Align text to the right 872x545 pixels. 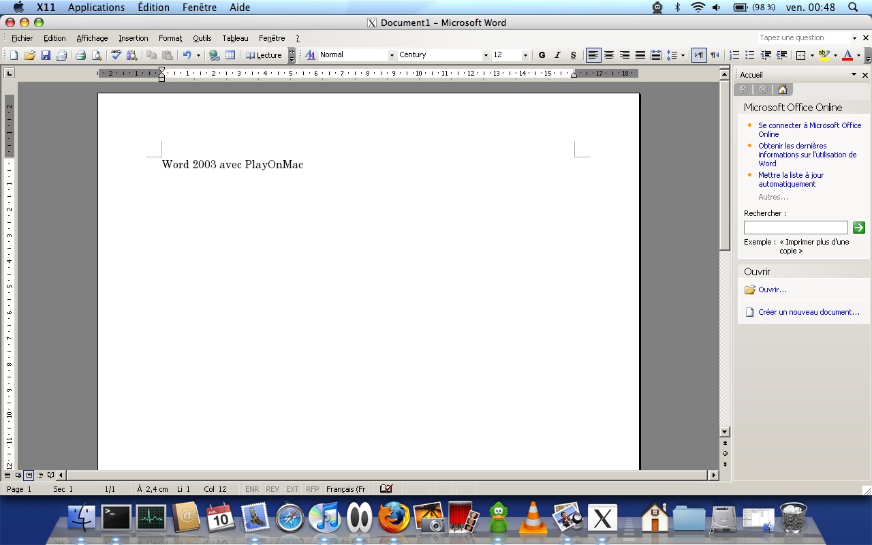click(625, 55)
